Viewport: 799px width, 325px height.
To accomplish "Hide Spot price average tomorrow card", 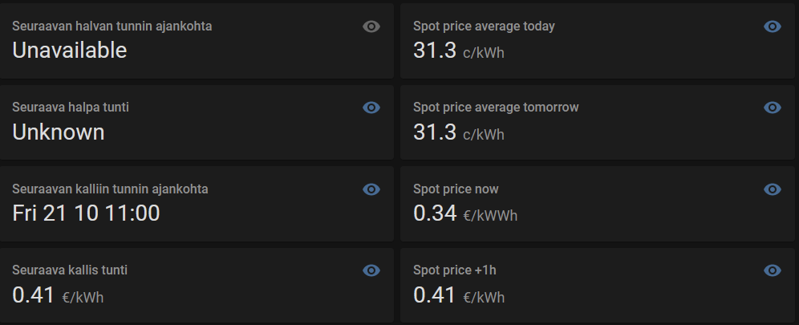I will coord(773,108).
